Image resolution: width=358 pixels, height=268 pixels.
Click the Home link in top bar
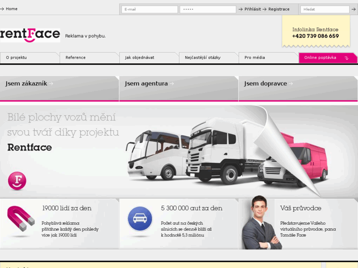tap(11, 9)
